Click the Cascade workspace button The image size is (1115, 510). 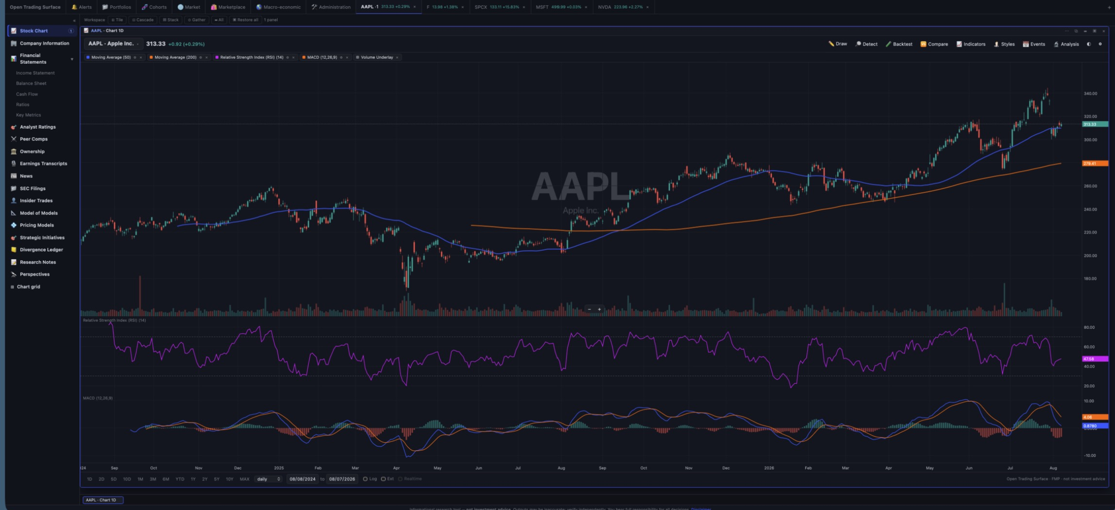143,20
